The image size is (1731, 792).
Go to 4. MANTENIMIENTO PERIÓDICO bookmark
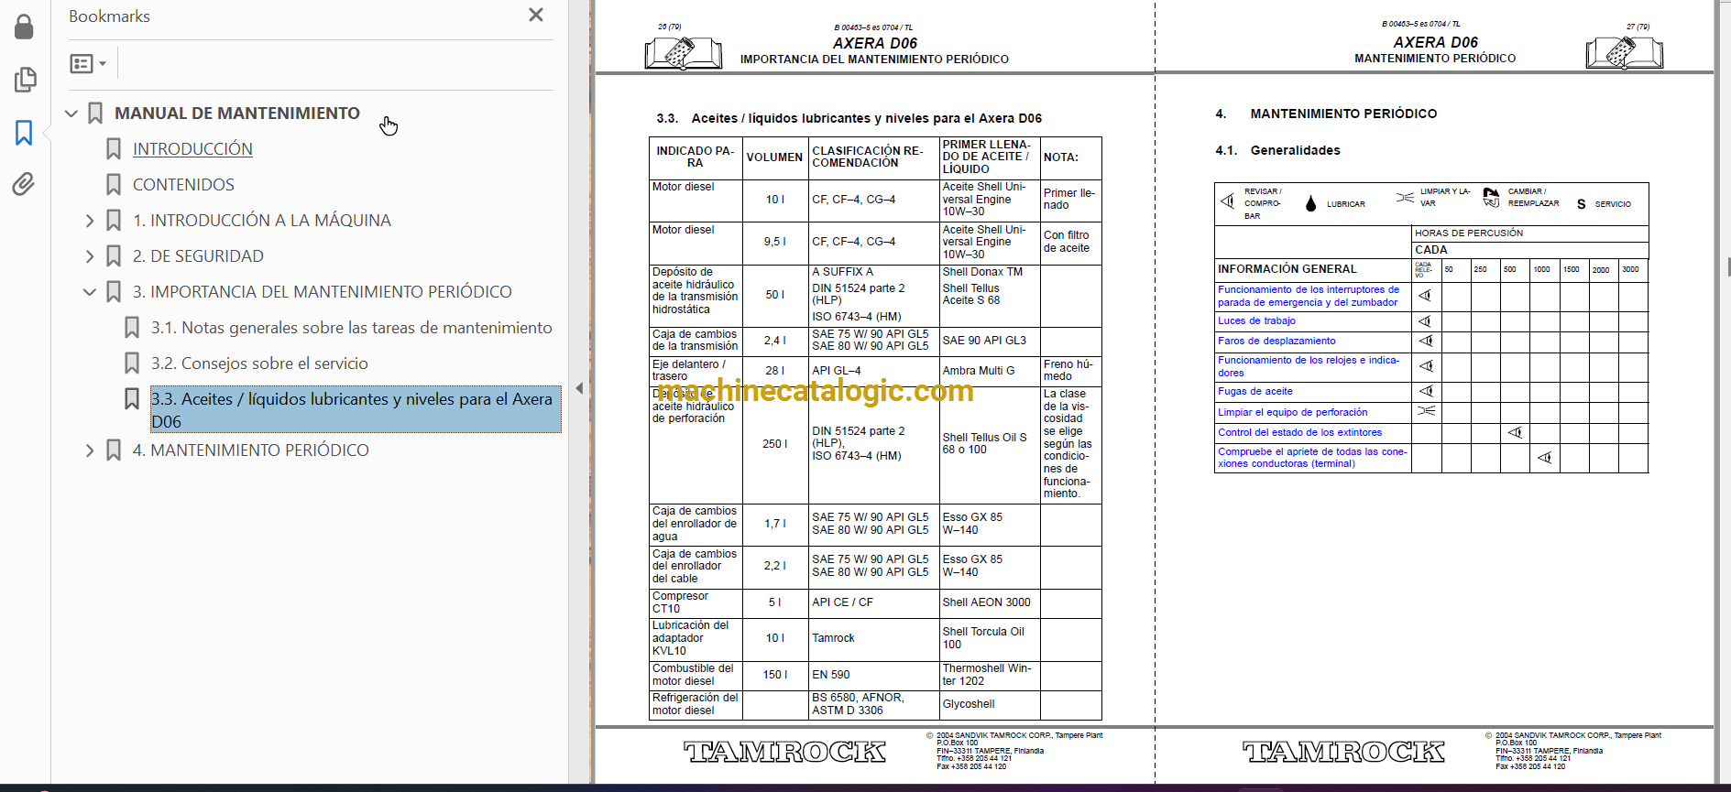[251, 450]
